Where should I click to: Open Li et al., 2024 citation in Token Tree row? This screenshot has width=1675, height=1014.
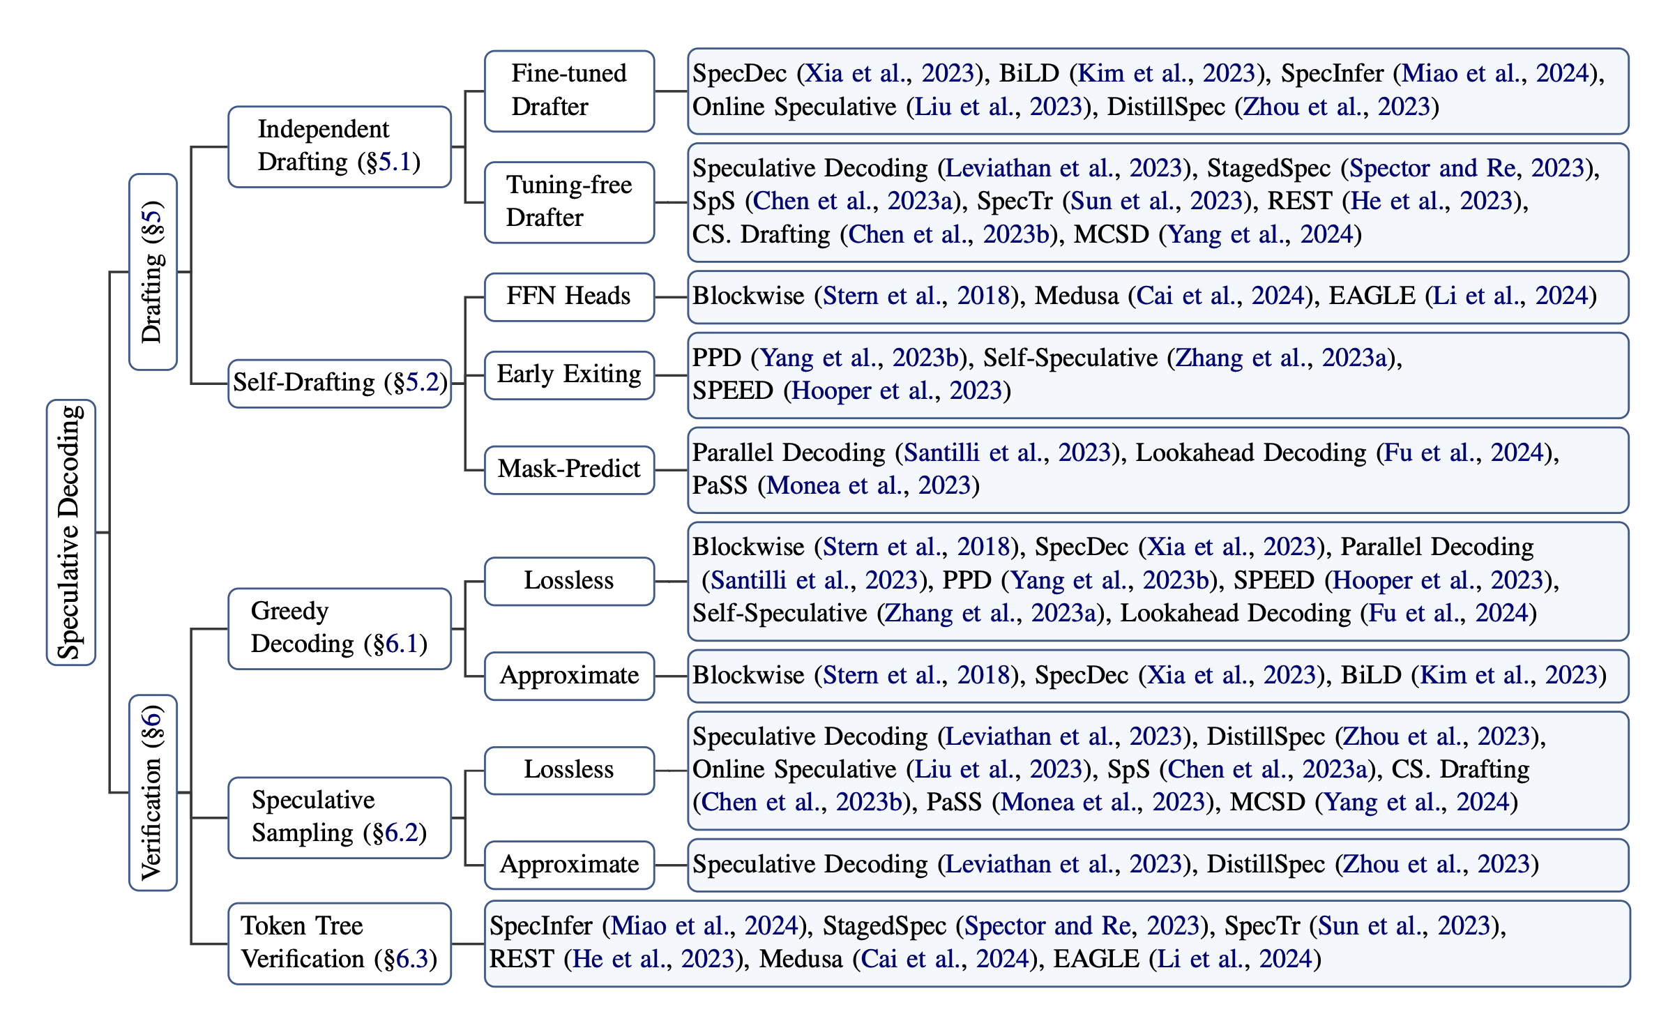[x=1235, y=960]
